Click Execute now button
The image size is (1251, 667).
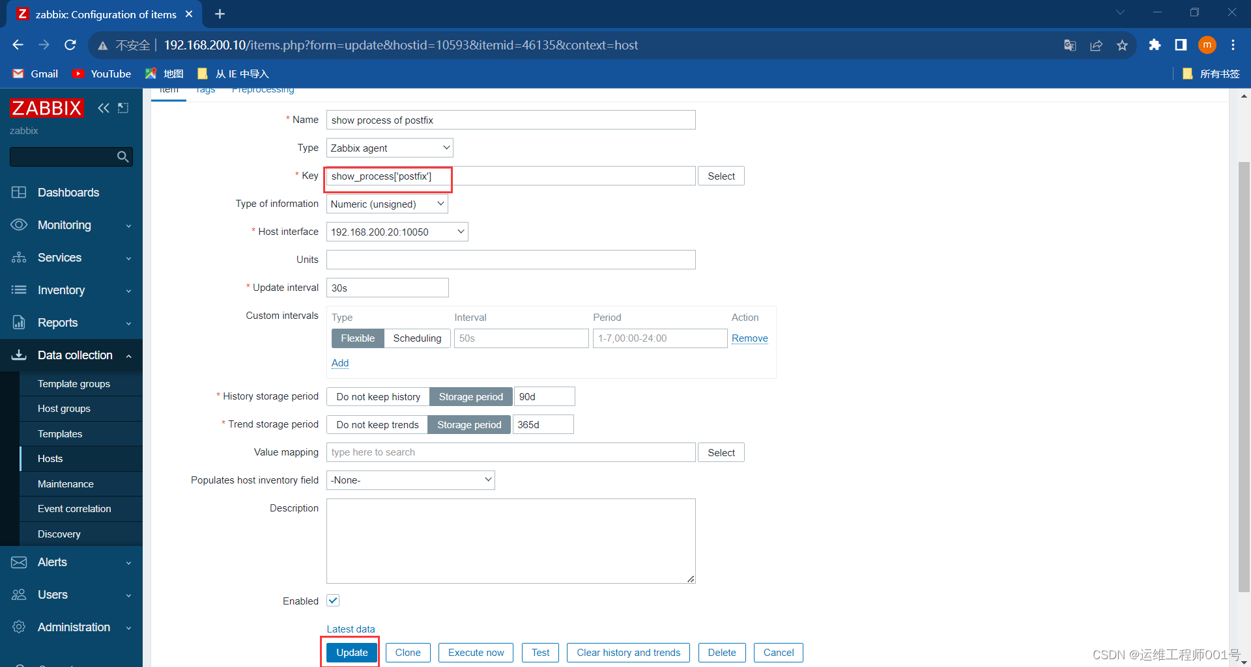[x=476, y=653]
